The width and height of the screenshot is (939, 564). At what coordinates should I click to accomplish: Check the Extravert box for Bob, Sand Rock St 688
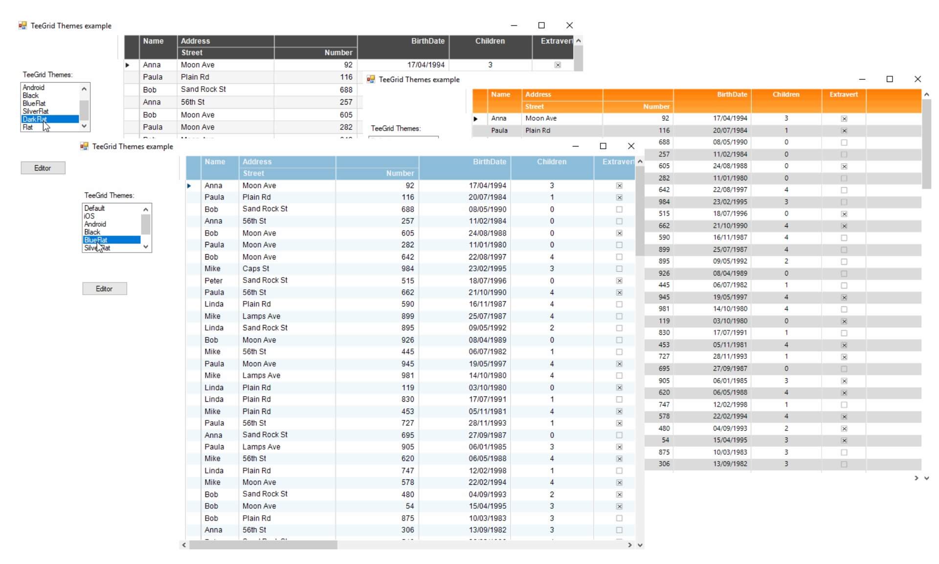coord(619,209)
